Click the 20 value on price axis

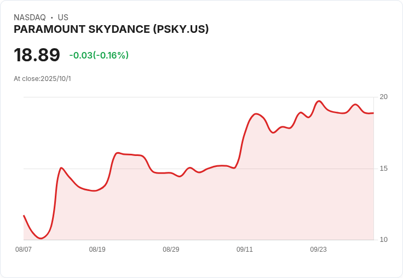pos(384,97)
